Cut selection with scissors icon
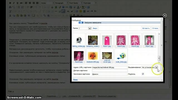Screen dimensions: 178x100 pyautogui.click(x=10, y=16)
